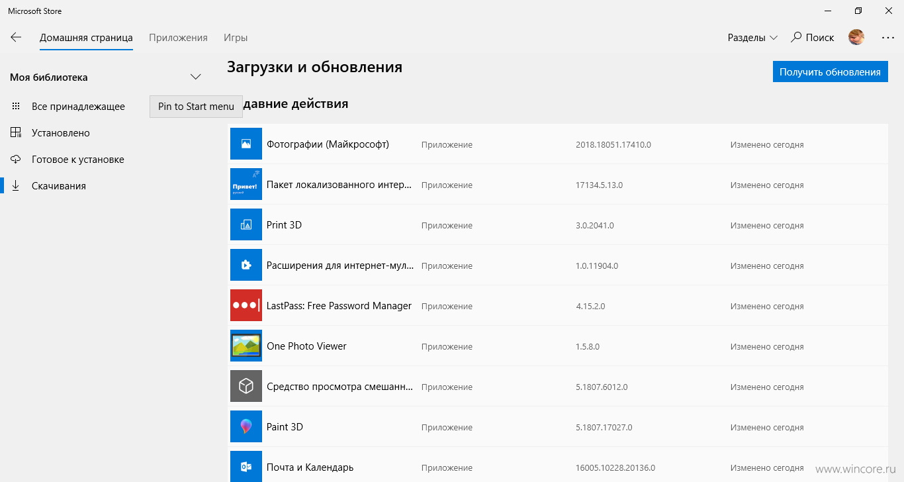Click the web media extensions puzzle icon

pos(246,265)
